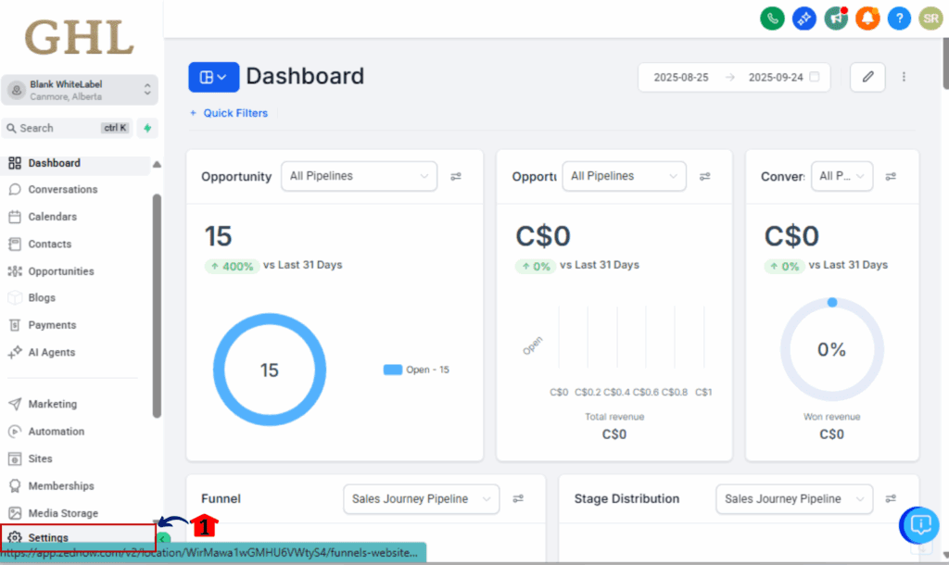Open Sales Journey Pipeline dropdown in Stage Distribution
This screenshot has height=565, width=949.
(794, 499)
